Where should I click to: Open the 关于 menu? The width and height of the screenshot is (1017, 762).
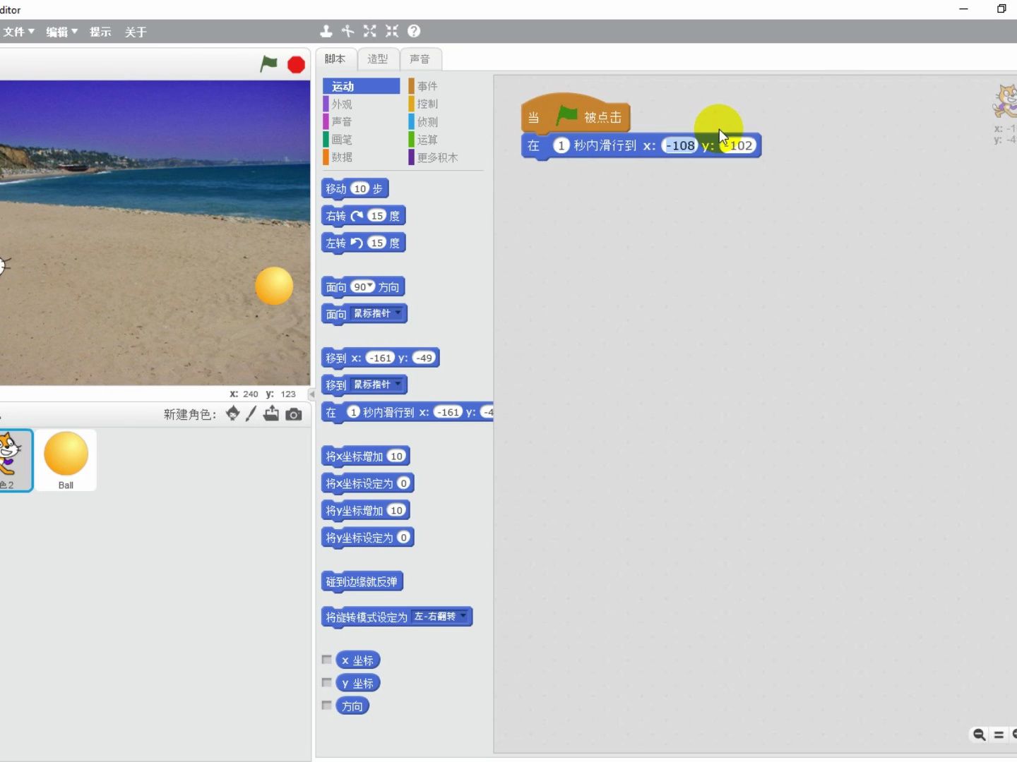coord(136,32)
